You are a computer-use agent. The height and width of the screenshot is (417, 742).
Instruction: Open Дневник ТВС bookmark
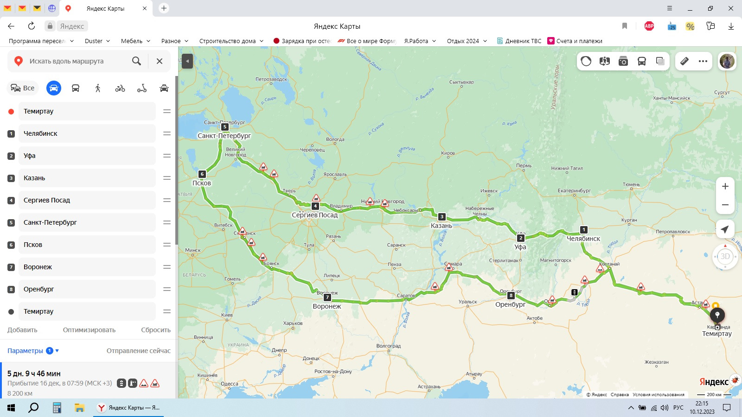pyautogui.click(x=519, y=41)
